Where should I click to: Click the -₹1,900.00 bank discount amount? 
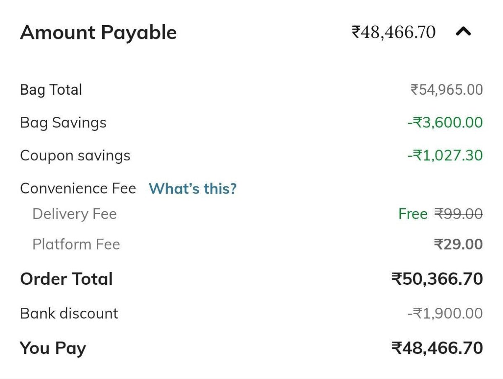coord(445,313)
